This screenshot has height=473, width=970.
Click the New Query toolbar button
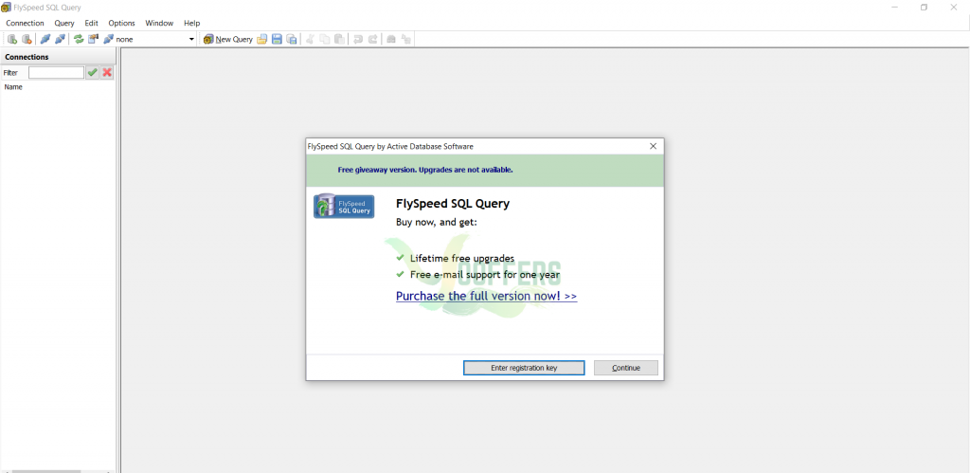tap(228, 39)
